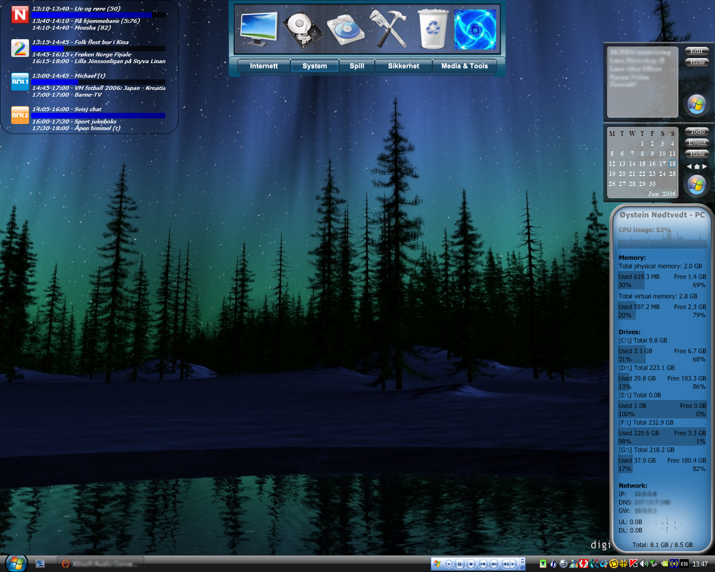Click the TV2 channel logo
The width and height of the screenshot is (715, 572).
click(x=20, y=48)
